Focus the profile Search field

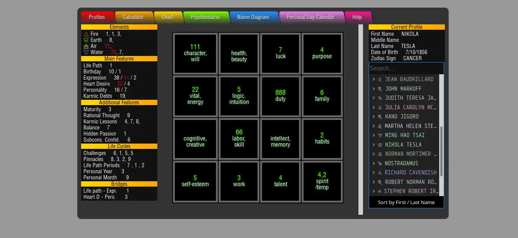pos(406,69)
